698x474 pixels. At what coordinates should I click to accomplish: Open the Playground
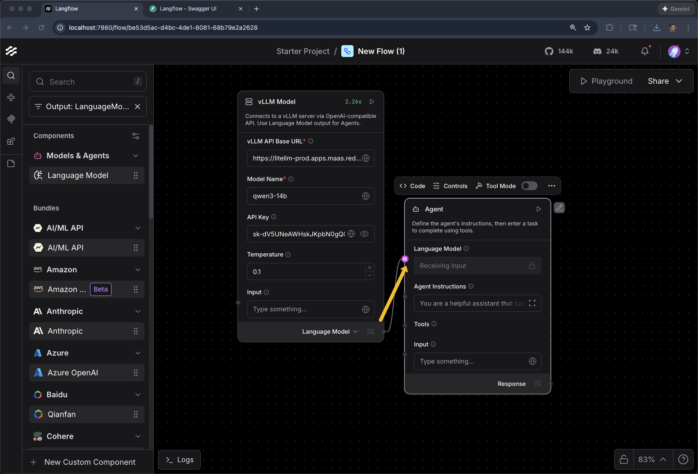606,81
